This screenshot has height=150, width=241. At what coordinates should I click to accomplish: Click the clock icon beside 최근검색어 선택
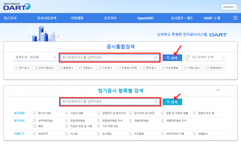(188, 58)
